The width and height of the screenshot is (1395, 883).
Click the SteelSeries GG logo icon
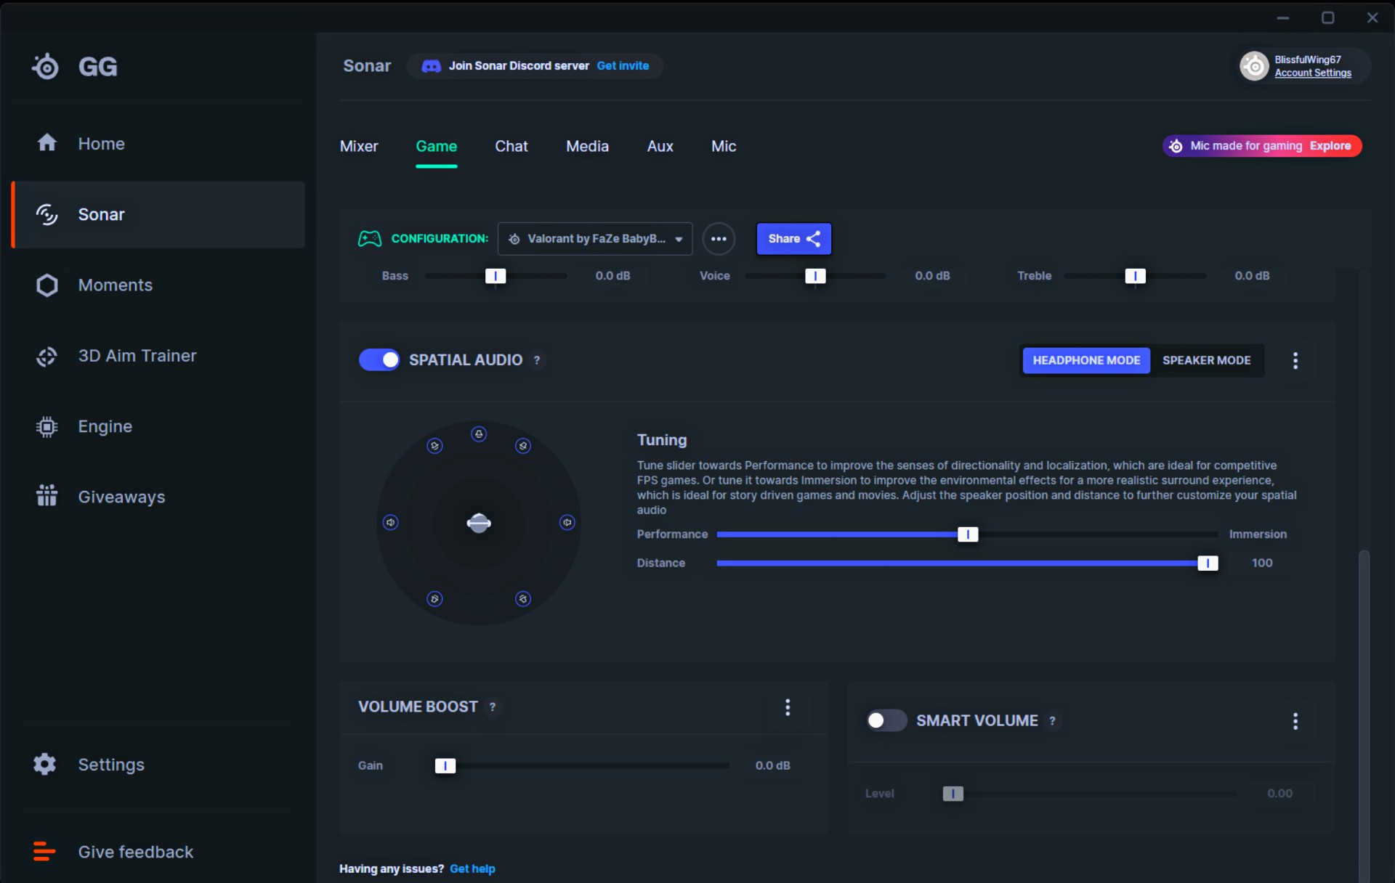[x=46, y=67]
